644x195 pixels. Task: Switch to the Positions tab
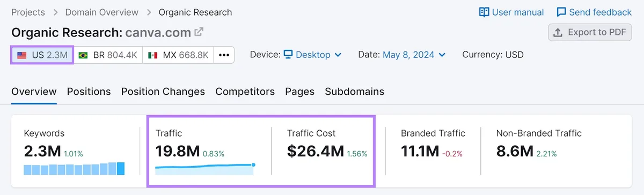click(x=89, y=92)
